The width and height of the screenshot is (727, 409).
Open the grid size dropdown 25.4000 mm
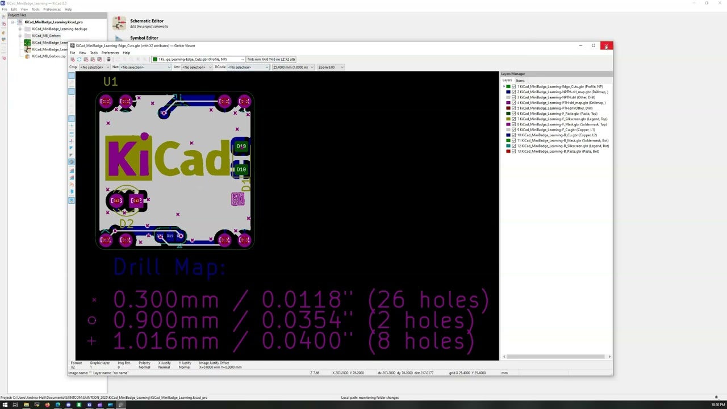click(x=293, y=67)
